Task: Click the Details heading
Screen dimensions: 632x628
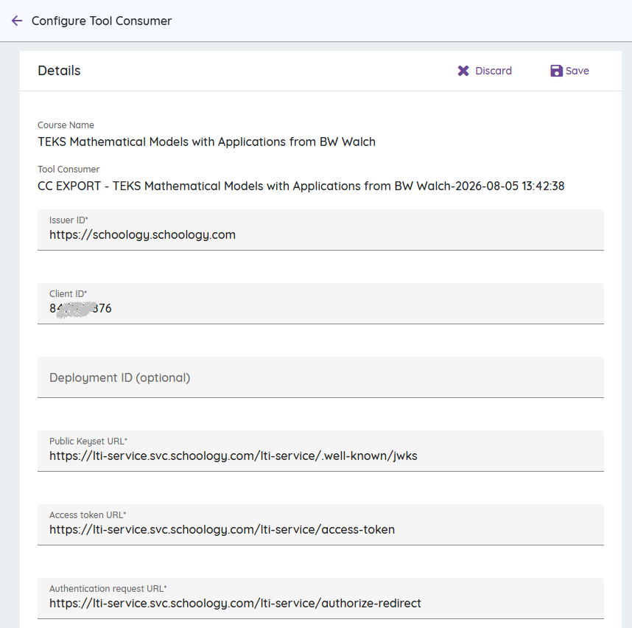Action: click(x=59, y=71)
